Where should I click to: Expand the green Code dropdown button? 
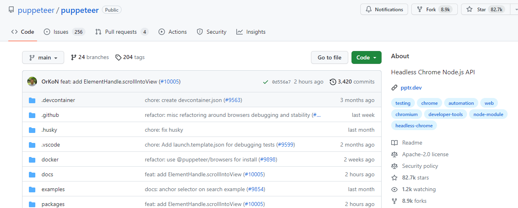[x=366, y=57]
